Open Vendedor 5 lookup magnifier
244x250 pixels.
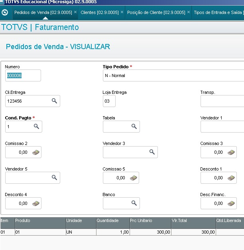[x=54, y=177]
